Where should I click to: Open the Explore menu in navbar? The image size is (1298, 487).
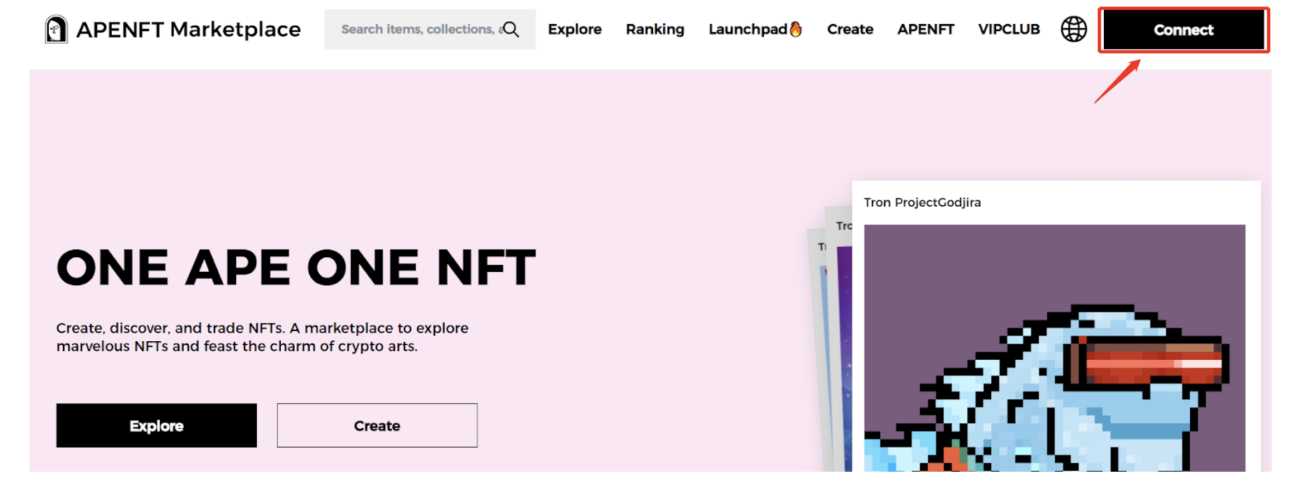coord(574,29)
